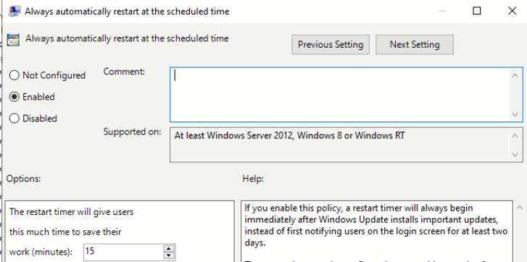The width and height of the screenshot is (527, 262).
Task: Click the 'Help:' label
Action: coord(253,179)
